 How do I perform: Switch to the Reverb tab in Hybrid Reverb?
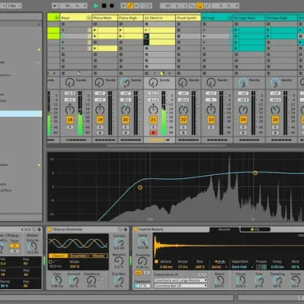point(224,229)
